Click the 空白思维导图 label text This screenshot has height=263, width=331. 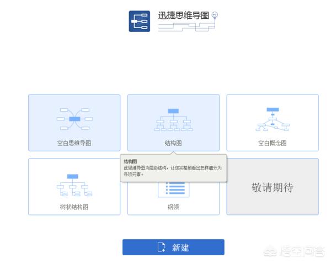pyautogui.click(x=74, y=143)
